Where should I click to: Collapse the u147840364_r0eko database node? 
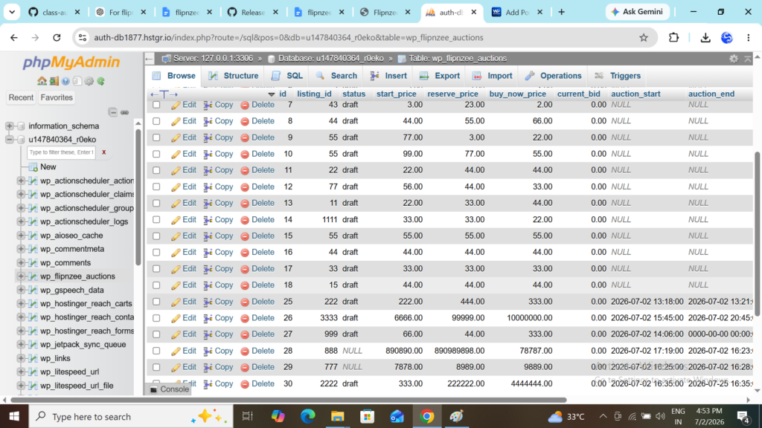[9, 139]
